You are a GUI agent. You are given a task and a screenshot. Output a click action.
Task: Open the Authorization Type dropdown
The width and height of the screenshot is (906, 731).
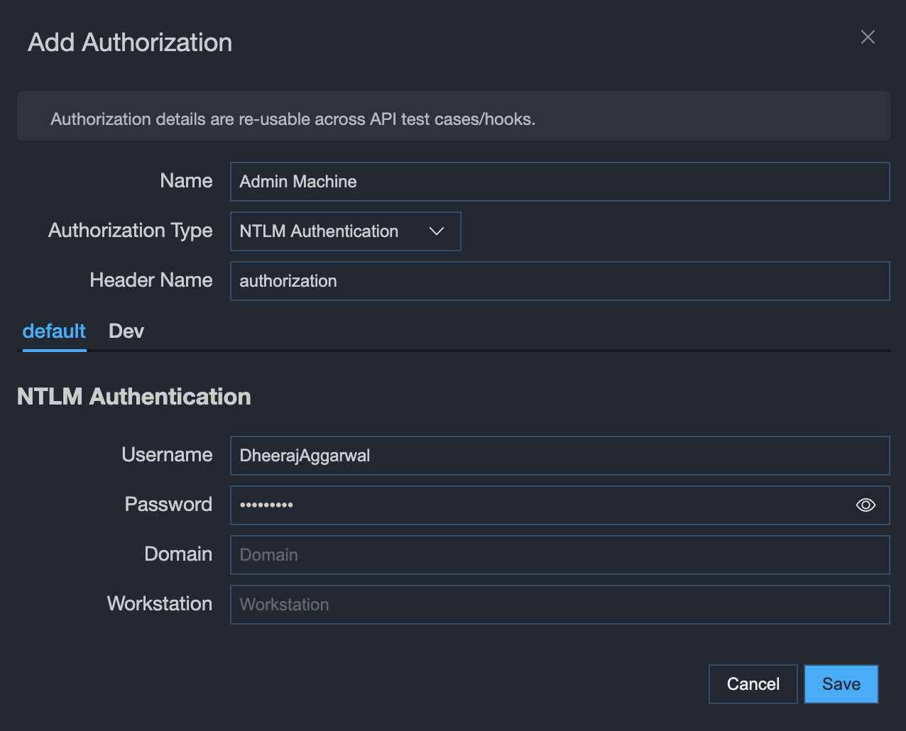click(x=345, y=231)
